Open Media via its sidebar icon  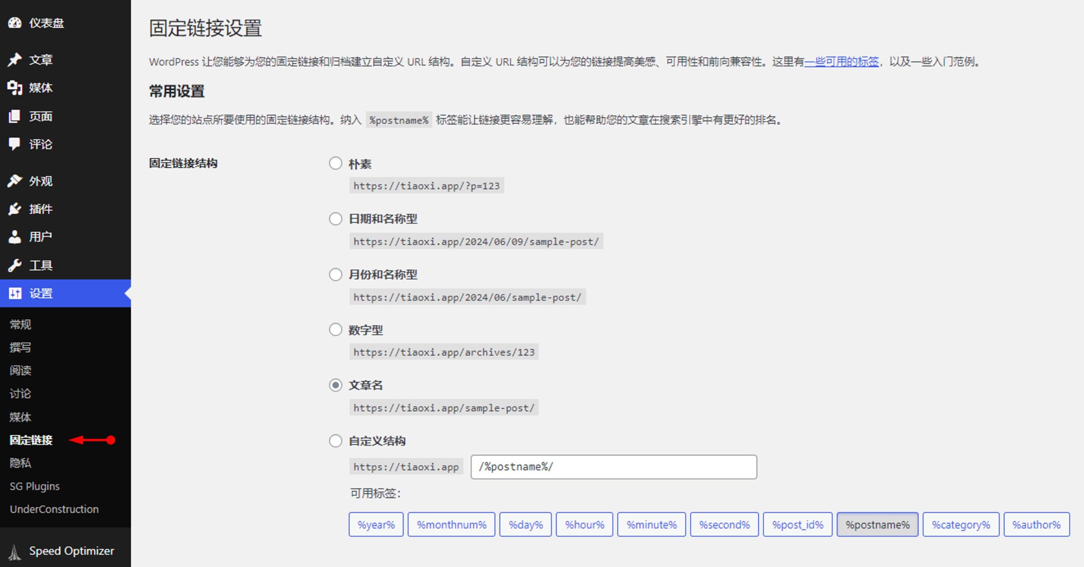(x=14, y=88)
